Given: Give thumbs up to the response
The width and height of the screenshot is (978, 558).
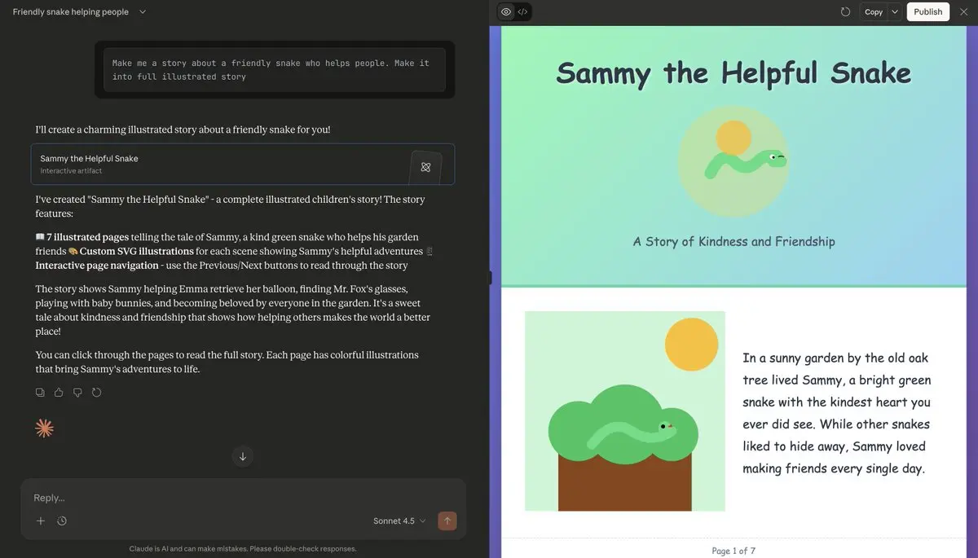Looking at the screenshot, I should pos(59,393).
